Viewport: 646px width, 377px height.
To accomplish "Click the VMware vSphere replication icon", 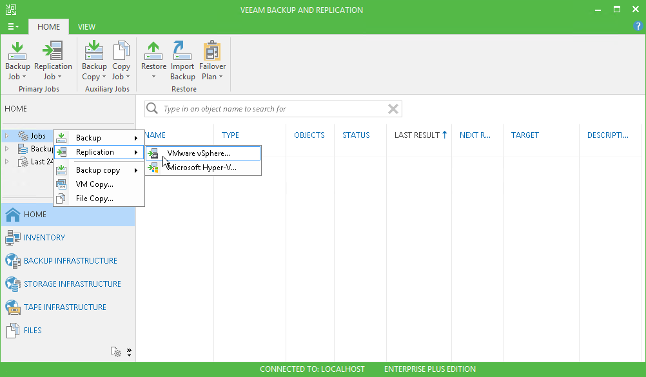I will click(153, 153).
